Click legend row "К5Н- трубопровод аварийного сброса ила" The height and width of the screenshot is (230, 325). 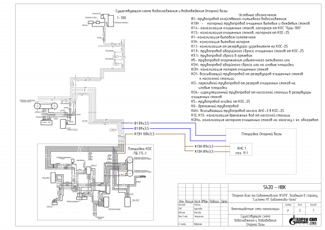pyautogui.click(x=242, y=65)
